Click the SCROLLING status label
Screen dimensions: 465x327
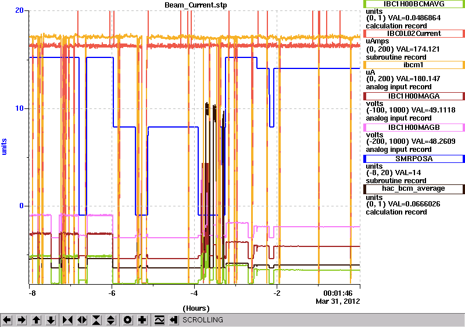(203, 320)
